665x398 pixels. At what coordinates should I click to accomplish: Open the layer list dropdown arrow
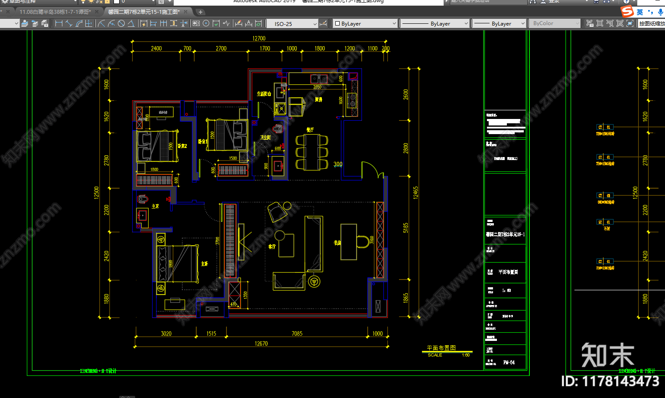pyautogui.click(x=16, y=24)
